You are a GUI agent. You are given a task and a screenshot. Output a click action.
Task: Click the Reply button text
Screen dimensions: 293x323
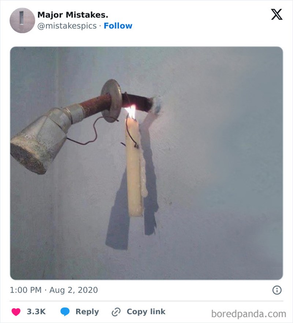click(x=87, y=312)
